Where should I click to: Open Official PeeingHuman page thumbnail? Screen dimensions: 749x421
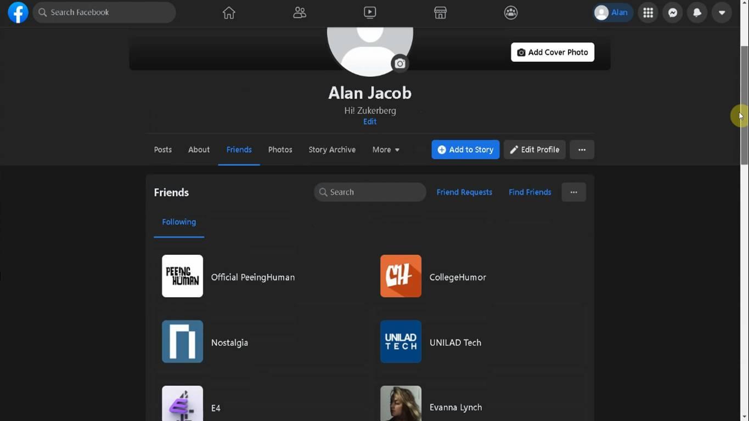(183, 276)
